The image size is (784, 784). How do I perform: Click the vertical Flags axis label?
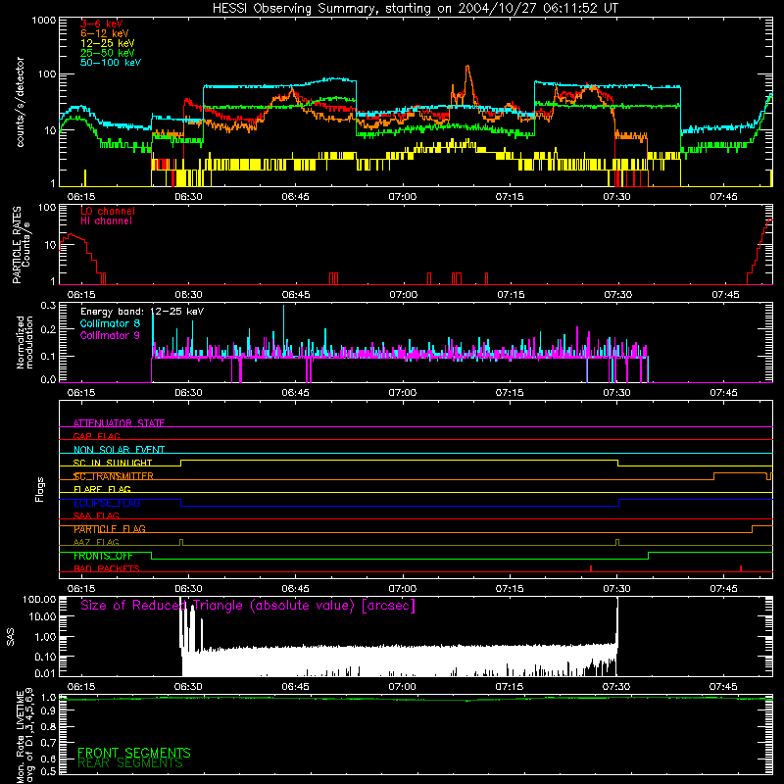point(39,489)
